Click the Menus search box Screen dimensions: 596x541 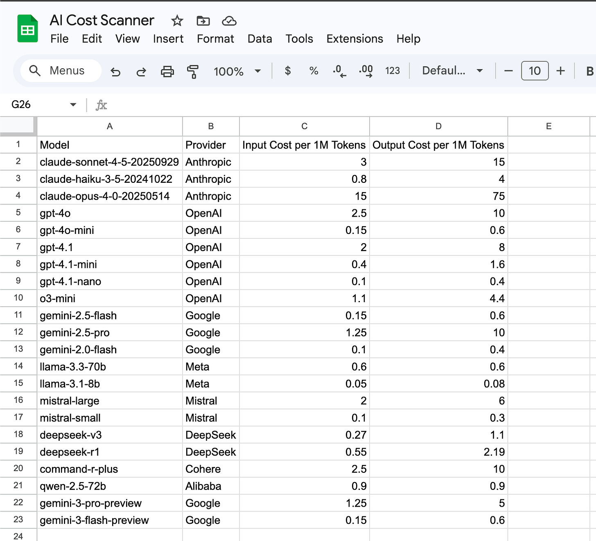tap(61, 71)
